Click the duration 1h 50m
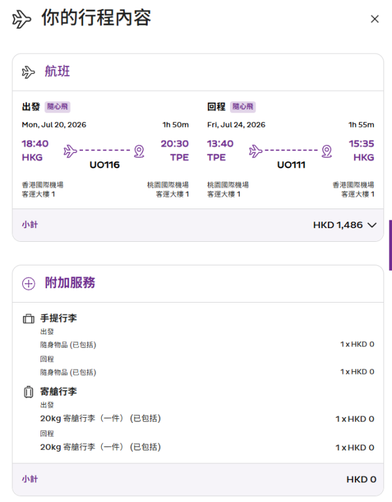Screen dimensions: 392x502 (x=175, y=125)
